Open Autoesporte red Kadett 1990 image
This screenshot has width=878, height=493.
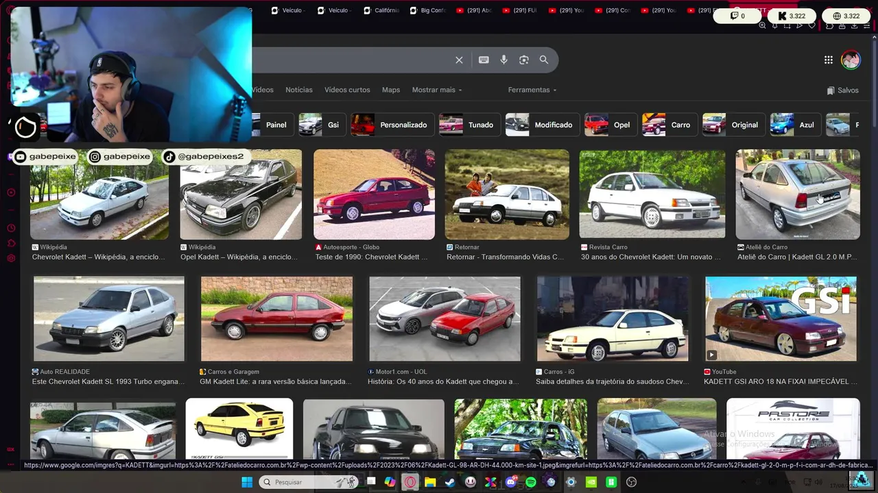tap(374, 194)
